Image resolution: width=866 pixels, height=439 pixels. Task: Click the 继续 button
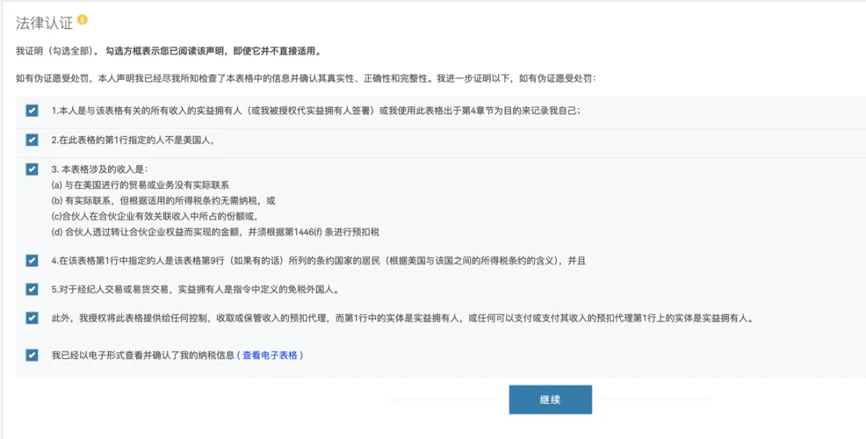550,400
